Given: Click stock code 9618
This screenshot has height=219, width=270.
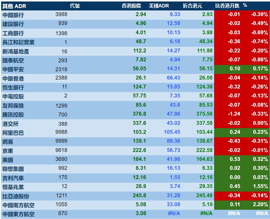Looking at the screenshot, I should point(61,150).
